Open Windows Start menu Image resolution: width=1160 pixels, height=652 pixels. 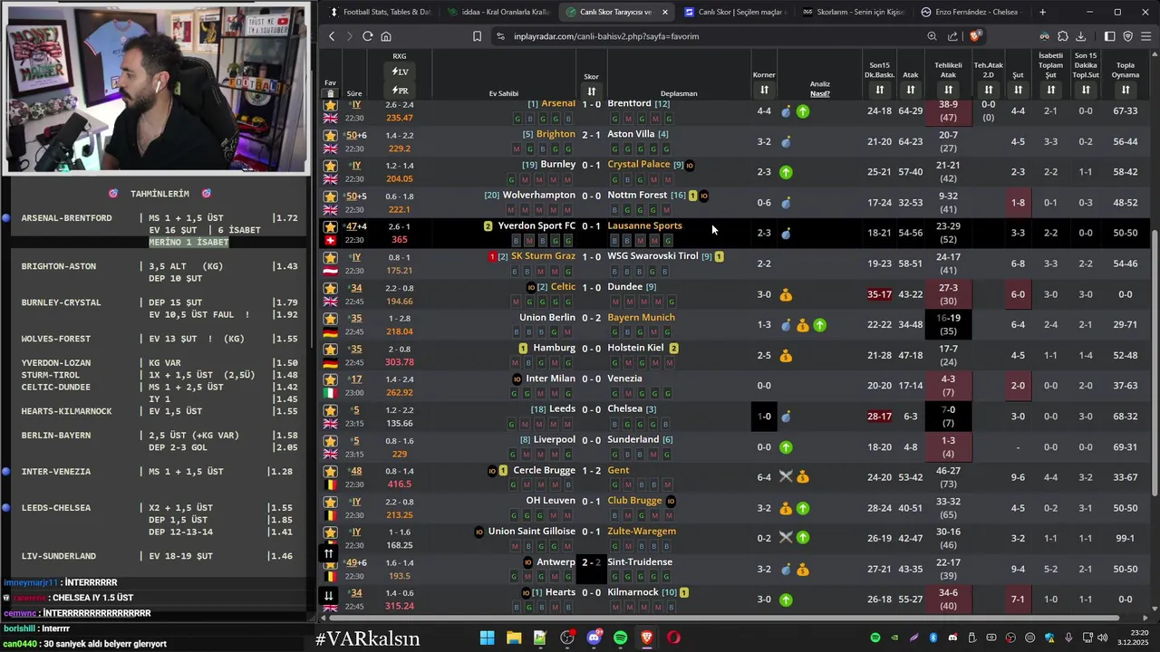(487, 638)
